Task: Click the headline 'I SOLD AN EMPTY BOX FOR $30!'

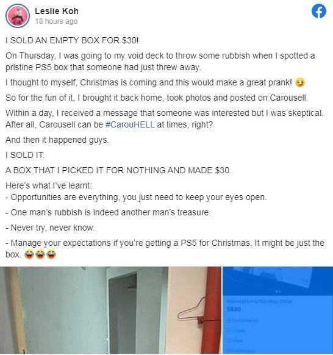Action: coord(72,40)
